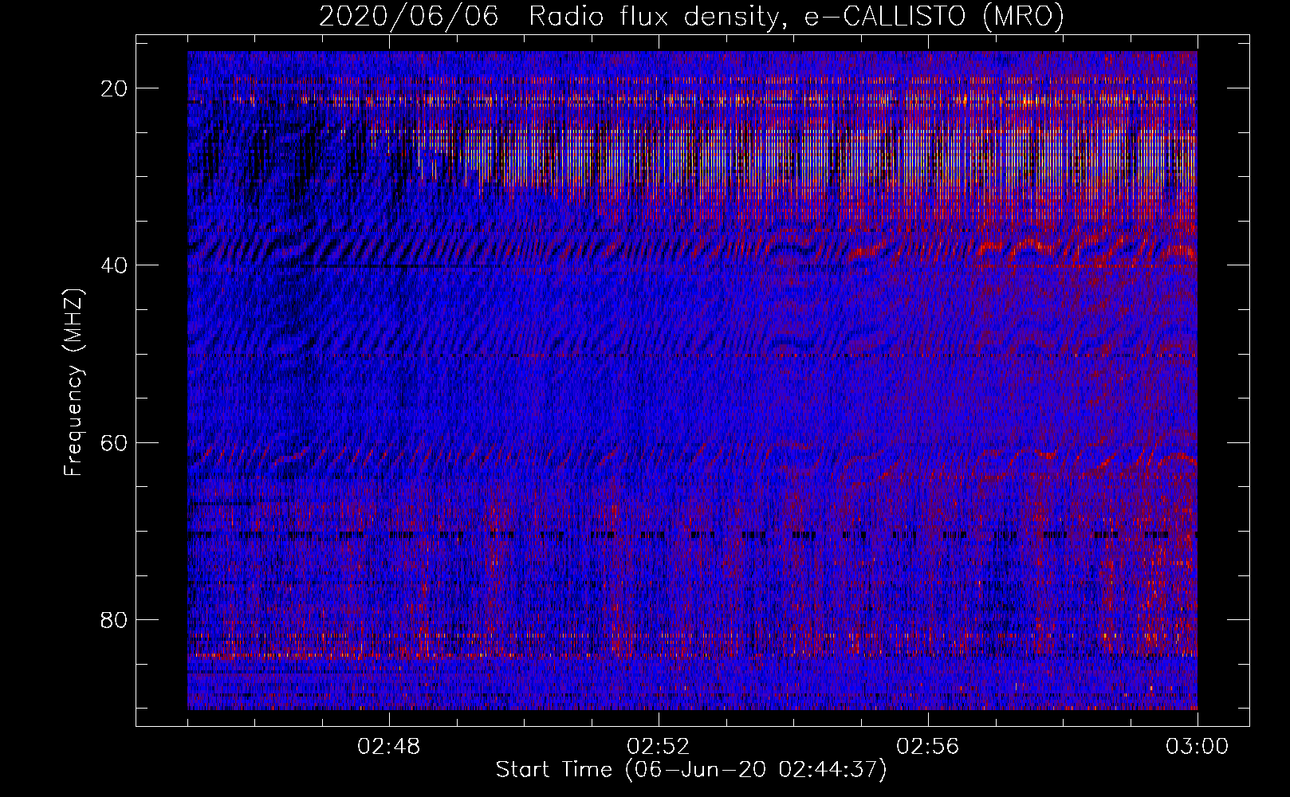Image resolution: width=1290 pixels, height=797 pixels.
Task: Click the Start Time axis caption
Action: click(691, 770)
